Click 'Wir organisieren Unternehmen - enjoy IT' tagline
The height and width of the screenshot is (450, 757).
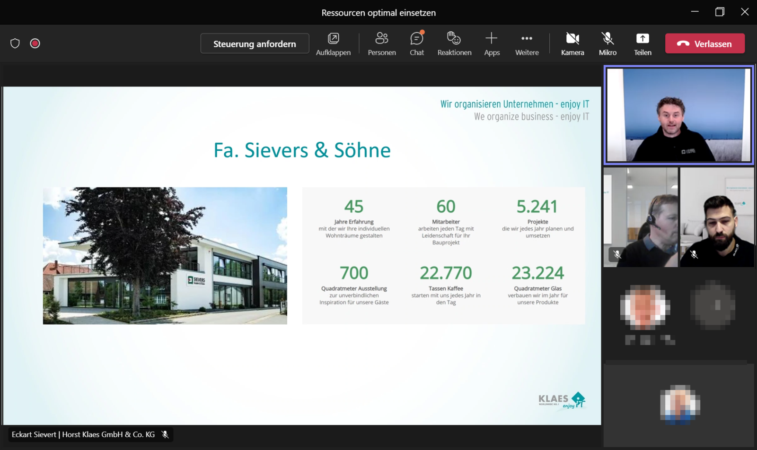click(x=515, y=104)
